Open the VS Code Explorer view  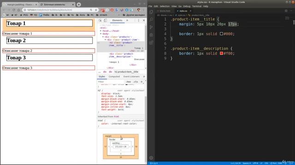(x=151, y=12)
